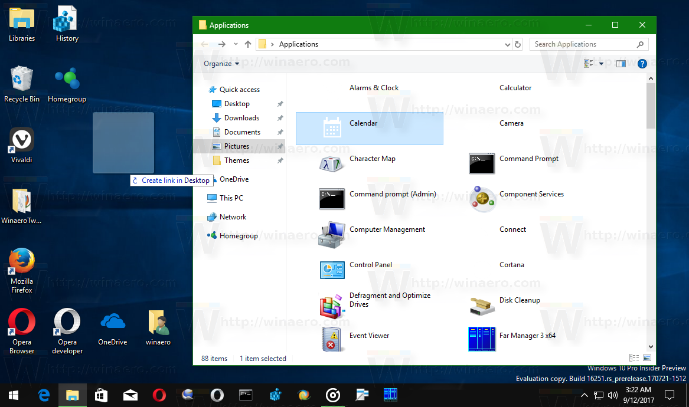Go up one folder level
This screenshot has width=689, height=407.
(x=248, y=44)
